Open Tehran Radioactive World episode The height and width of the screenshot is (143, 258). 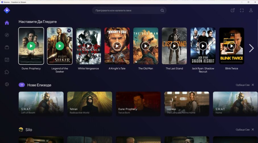click(x=90, y=104)
